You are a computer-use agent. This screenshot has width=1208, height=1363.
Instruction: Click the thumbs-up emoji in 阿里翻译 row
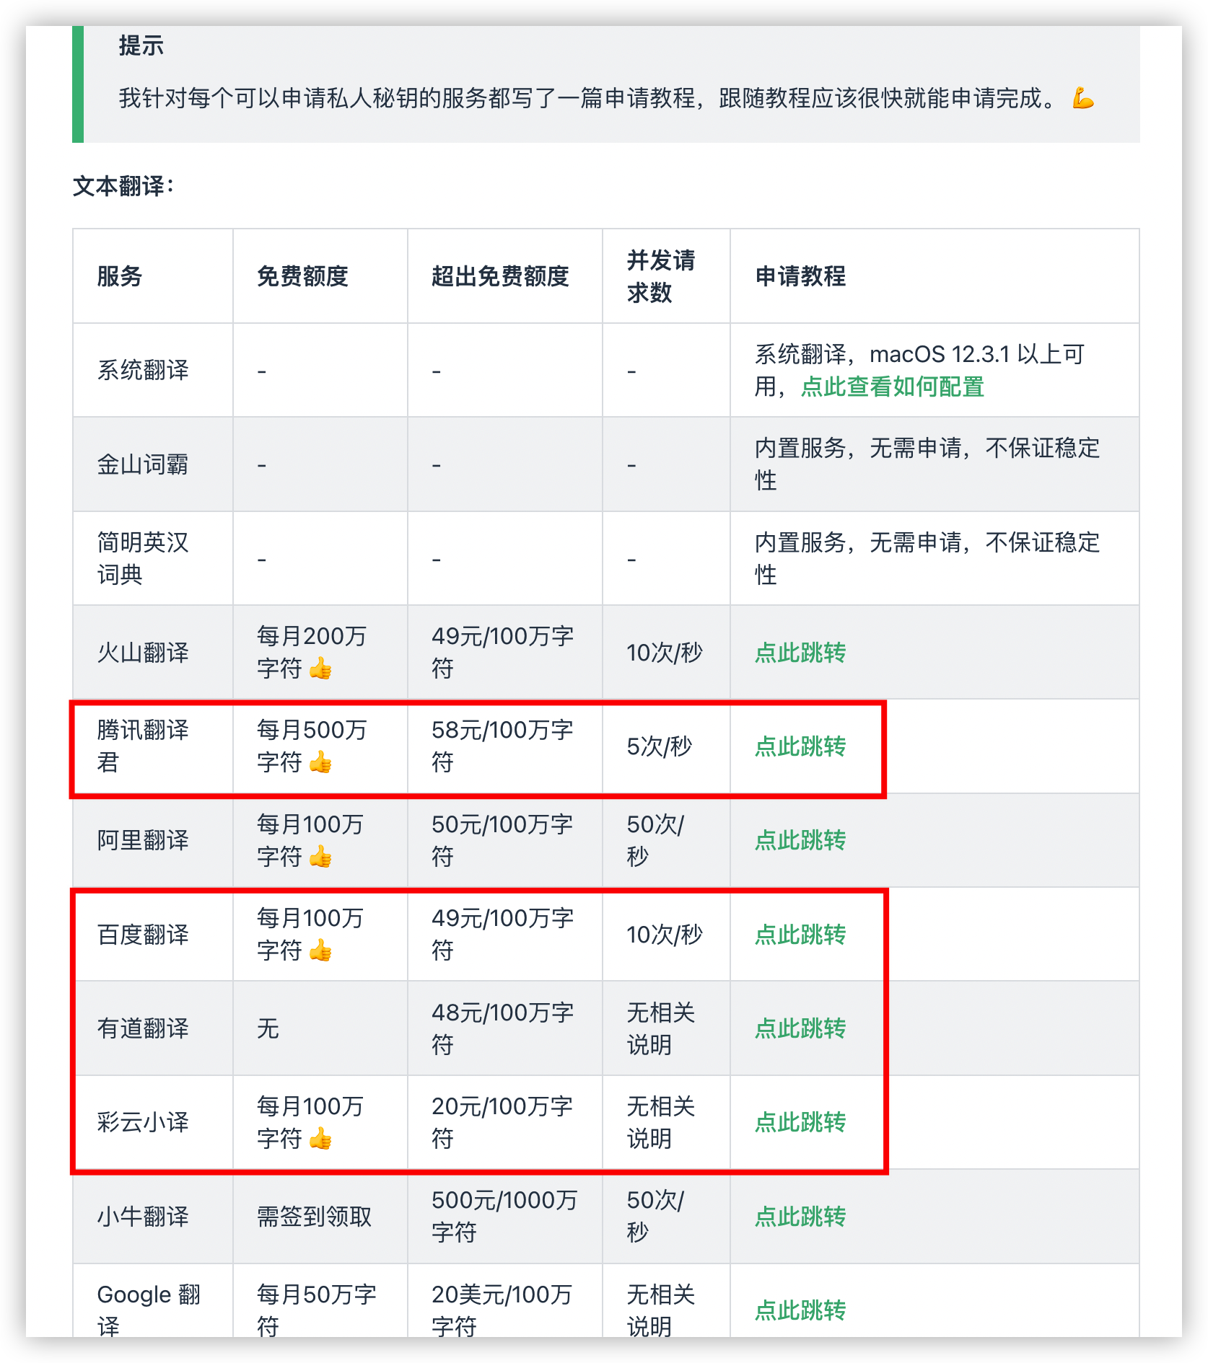coord(320,857)
